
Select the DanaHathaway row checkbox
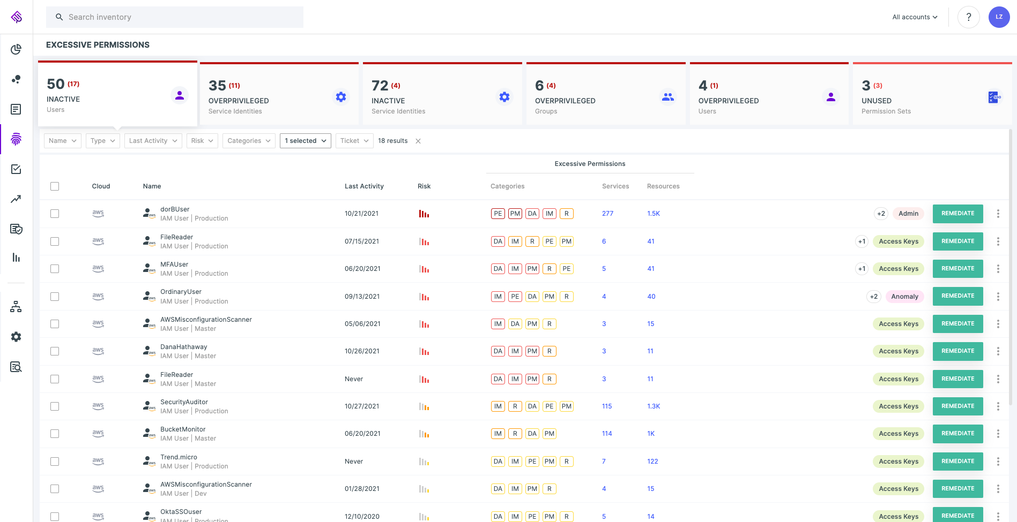pos(55,351)
